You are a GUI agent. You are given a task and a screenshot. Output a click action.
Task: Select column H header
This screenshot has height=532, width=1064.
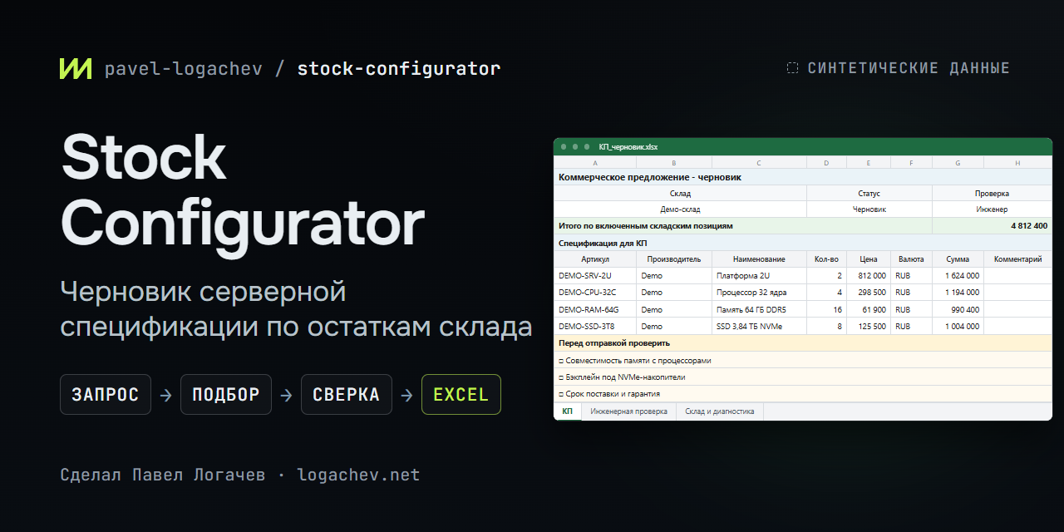tap(1018, 163)
